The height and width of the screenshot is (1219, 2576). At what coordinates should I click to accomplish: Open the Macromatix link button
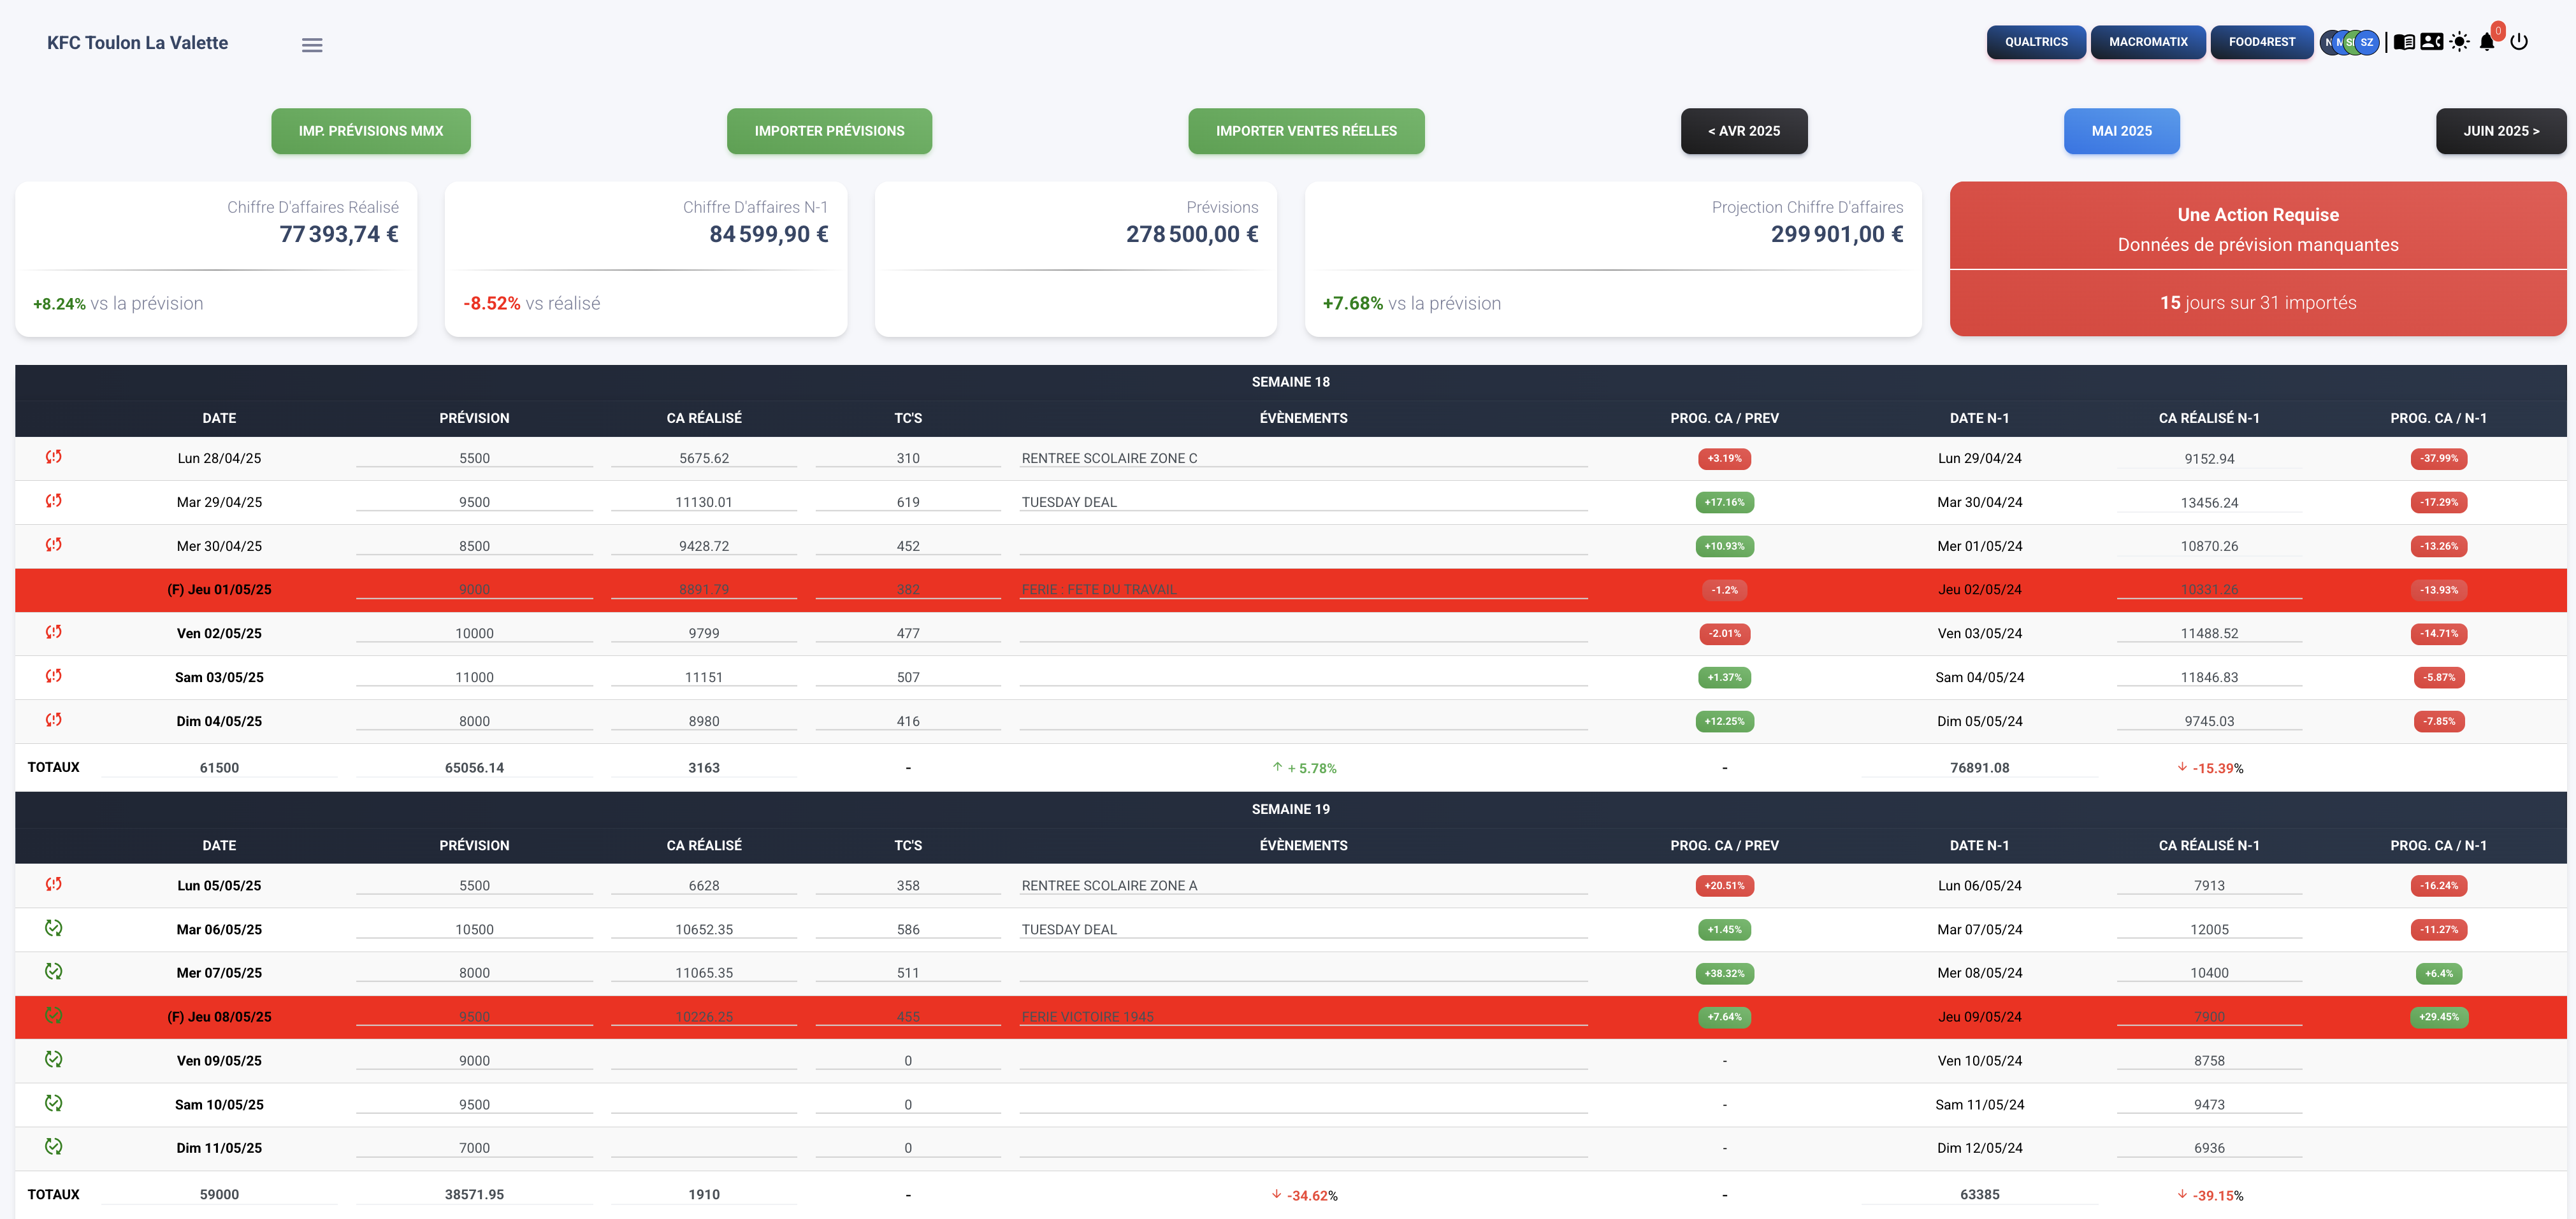click(2148, 42)
